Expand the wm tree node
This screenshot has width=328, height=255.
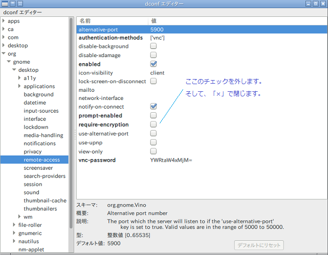(x=19, y=216)
